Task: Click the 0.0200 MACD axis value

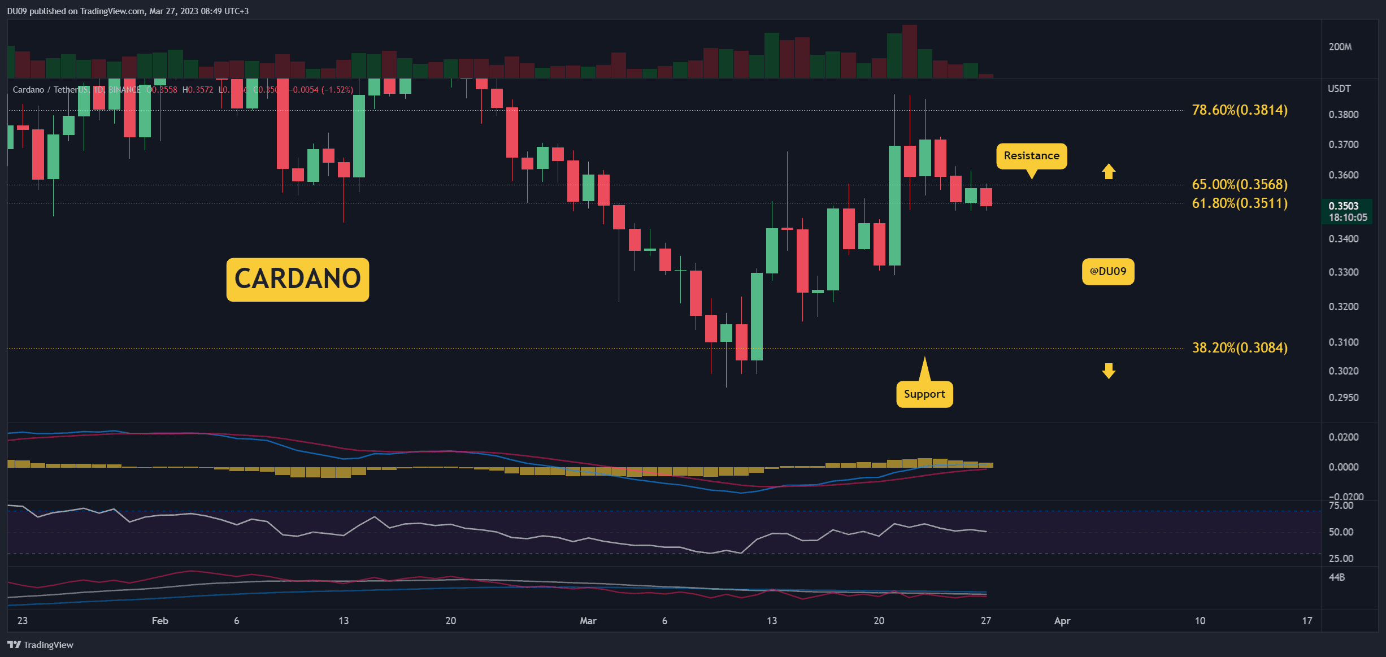Action: (x=1344, y=437)
